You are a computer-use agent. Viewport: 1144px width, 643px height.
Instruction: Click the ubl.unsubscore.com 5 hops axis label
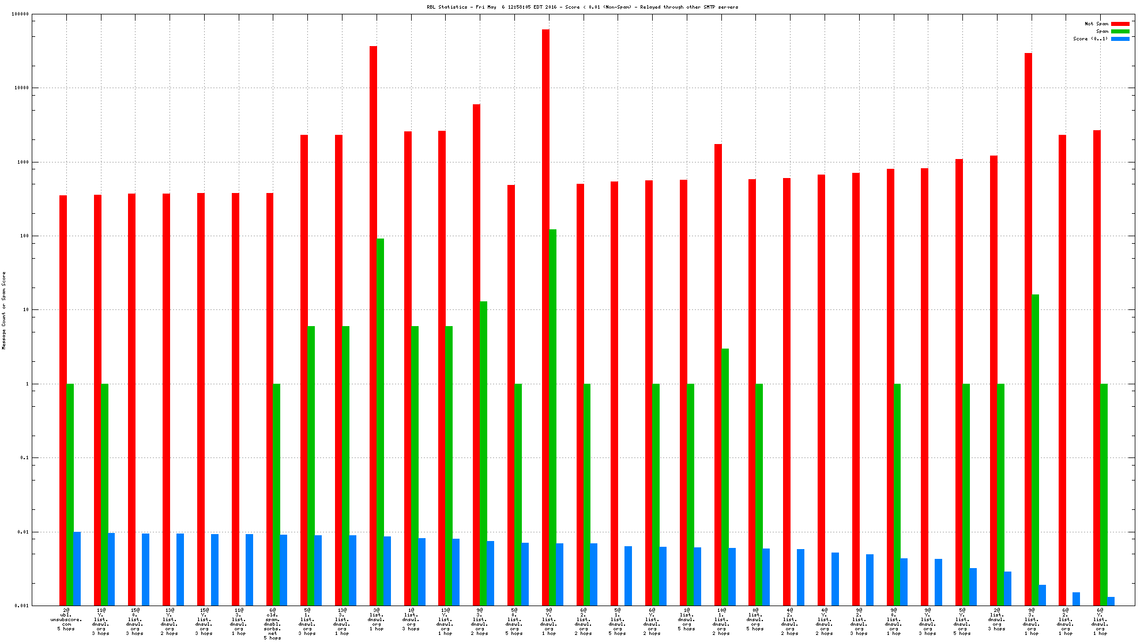[66, 619]
